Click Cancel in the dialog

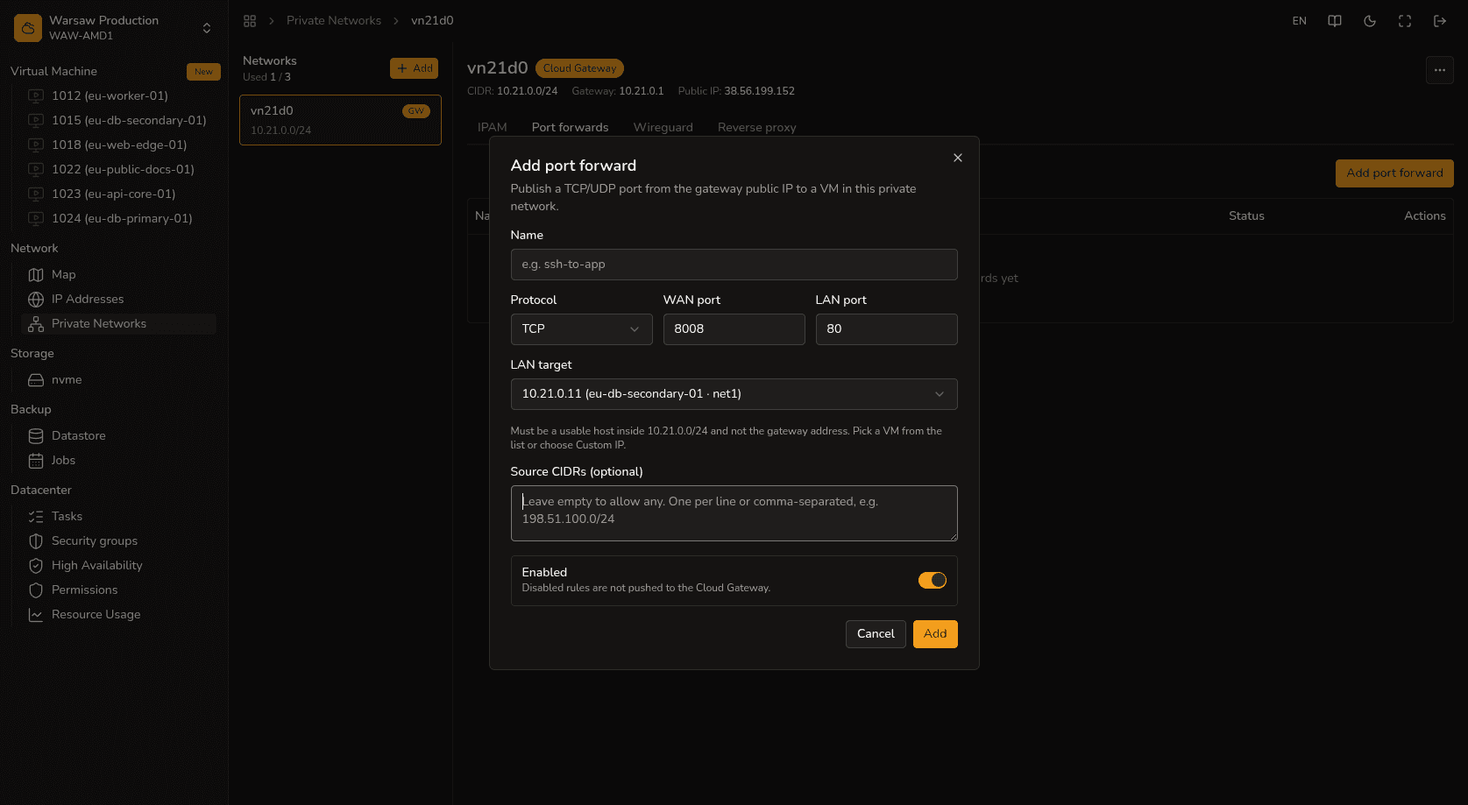pos(876,634)
